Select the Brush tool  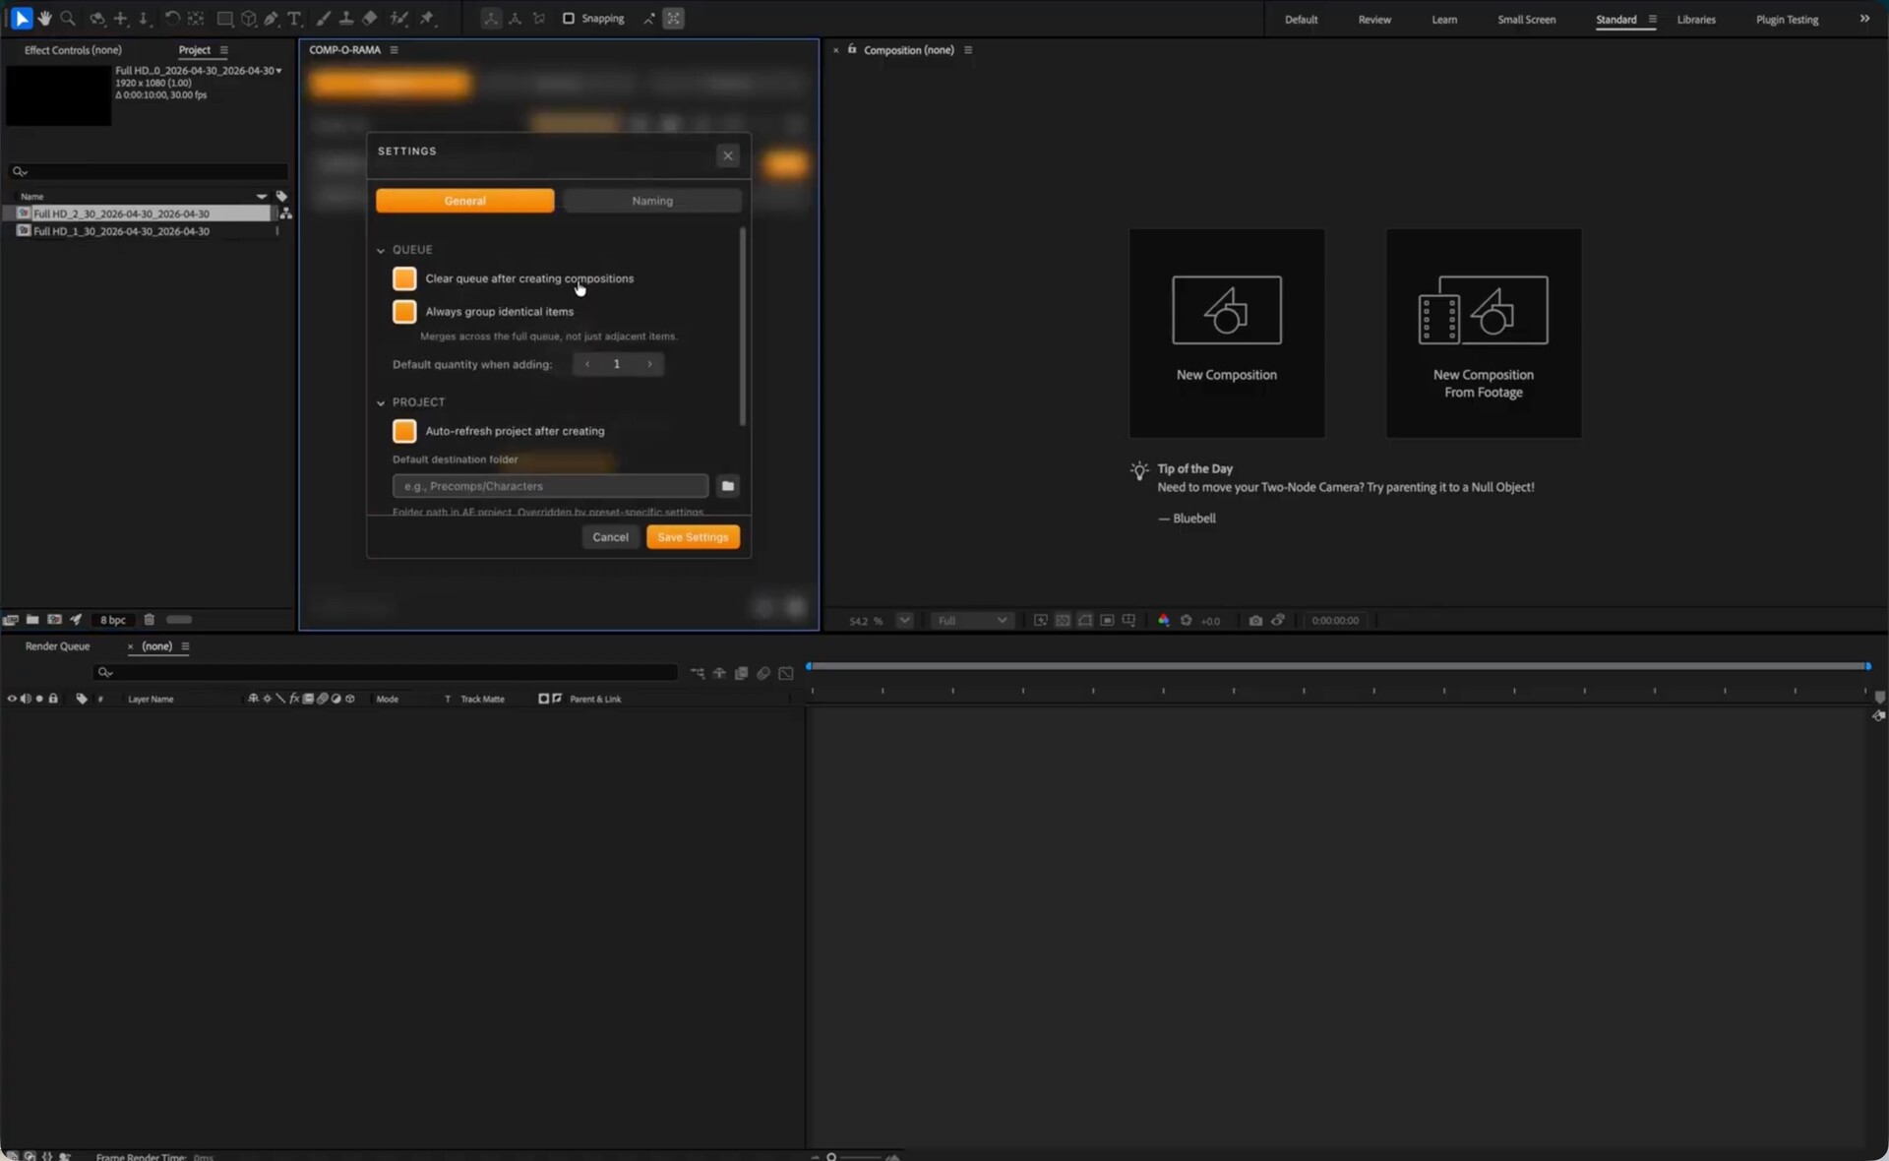[323, 19]
